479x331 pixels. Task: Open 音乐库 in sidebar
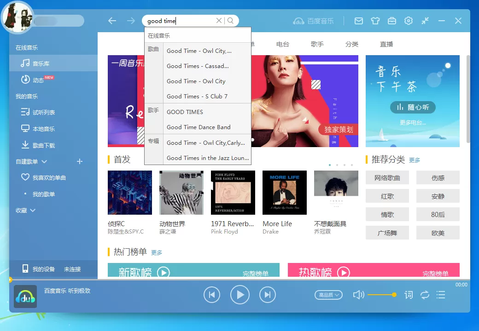click(53, 63)
